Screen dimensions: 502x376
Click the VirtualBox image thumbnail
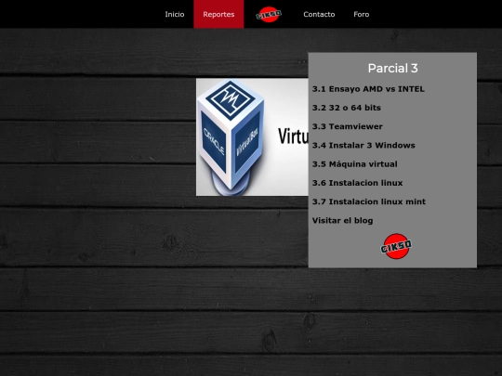(x=252, y=137)
